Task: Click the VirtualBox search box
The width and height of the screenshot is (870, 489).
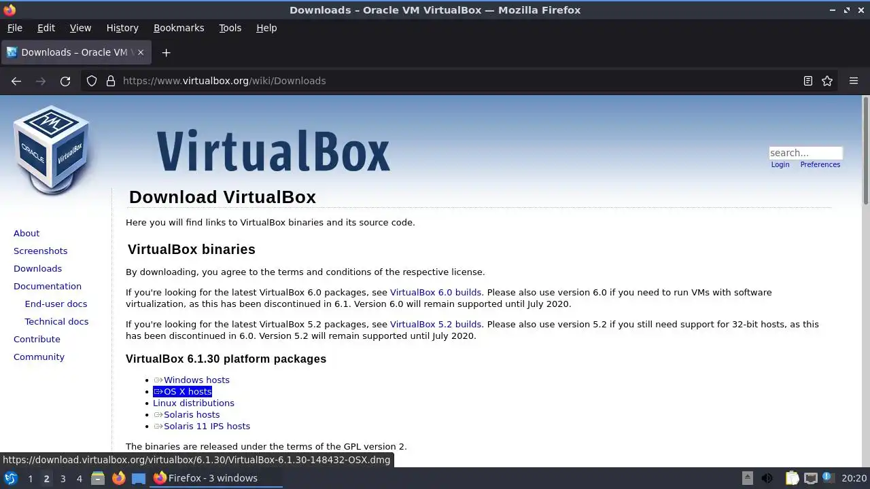Action: 805,153
